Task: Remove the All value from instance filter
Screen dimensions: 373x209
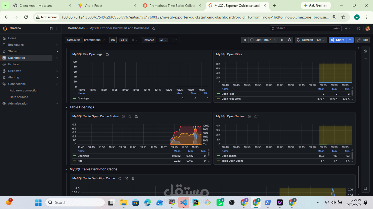Action: 165,40
